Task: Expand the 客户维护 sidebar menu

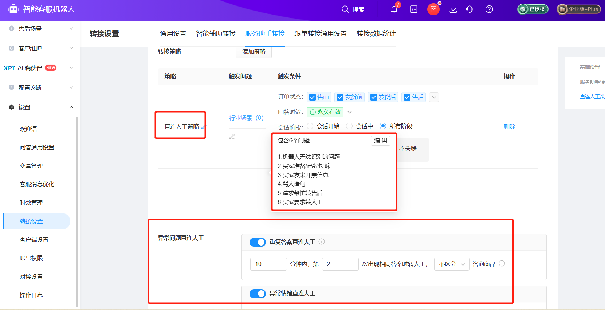Action: coord(71,48)
